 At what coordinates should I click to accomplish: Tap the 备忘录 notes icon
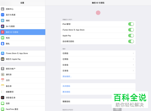[x=3, y=86]
